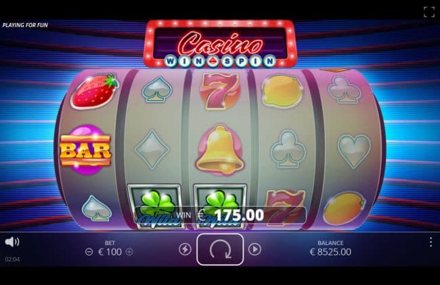Screen dimensions: 440x285
Task: Click the Casino Win Spin logo
Action: click(220, 44)
